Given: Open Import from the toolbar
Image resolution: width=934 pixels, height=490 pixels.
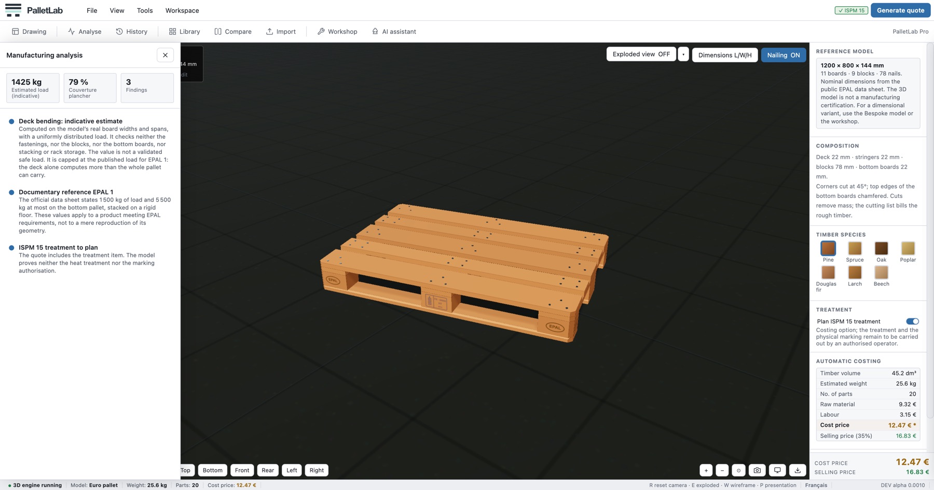Looking at the screenshot, I should pyautogui.click(x=281, y=32).
